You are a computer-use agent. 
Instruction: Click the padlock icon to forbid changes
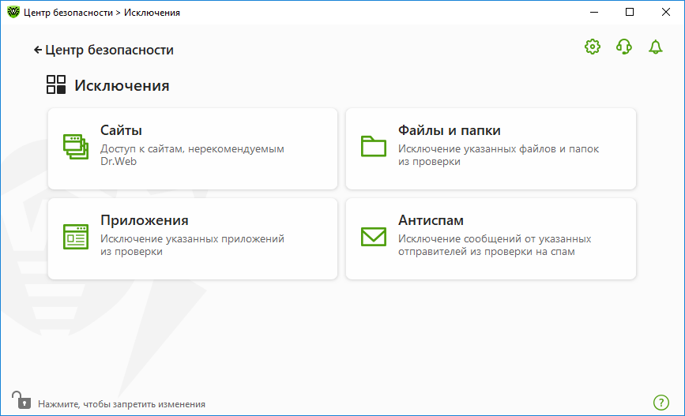(x=21, y=400)
